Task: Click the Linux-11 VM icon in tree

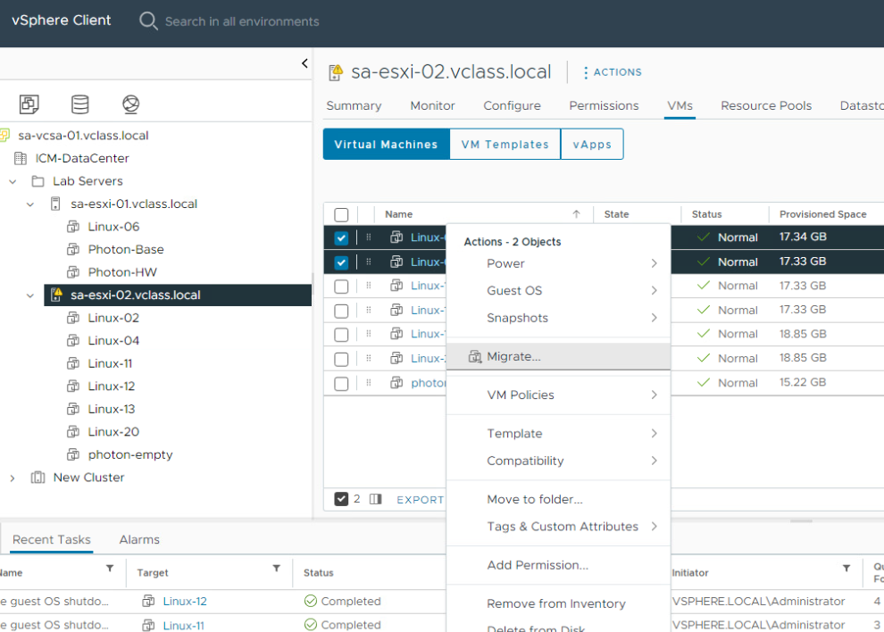Action: click(x=72, y=363)
